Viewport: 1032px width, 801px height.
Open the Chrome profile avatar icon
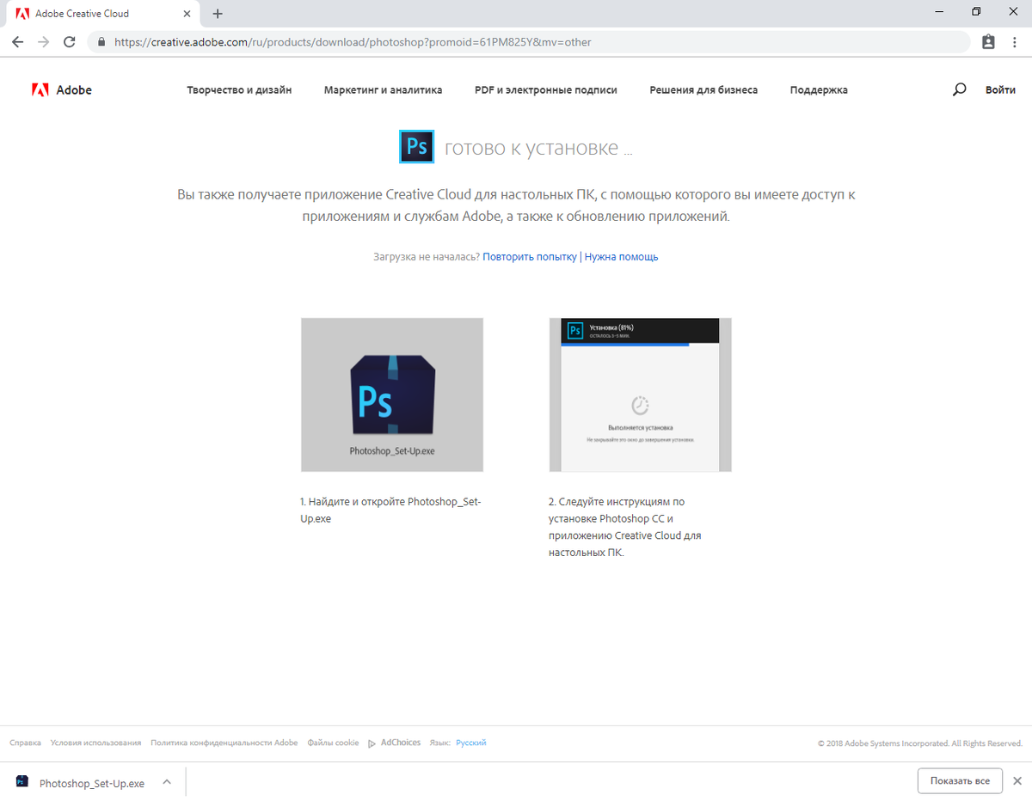tap(988, 41)
